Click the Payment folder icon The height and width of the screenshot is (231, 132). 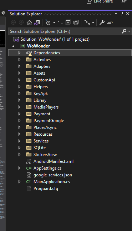point(29,114)
